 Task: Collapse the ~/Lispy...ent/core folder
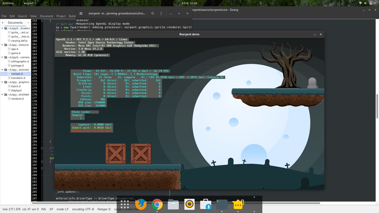click(2, 70)
